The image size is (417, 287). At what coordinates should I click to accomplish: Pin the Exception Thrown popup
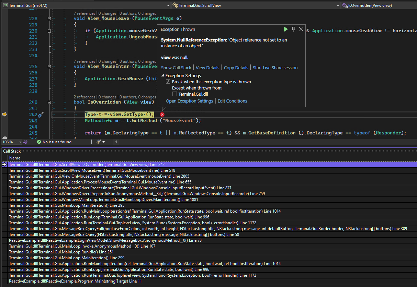(x=294, y=29)
